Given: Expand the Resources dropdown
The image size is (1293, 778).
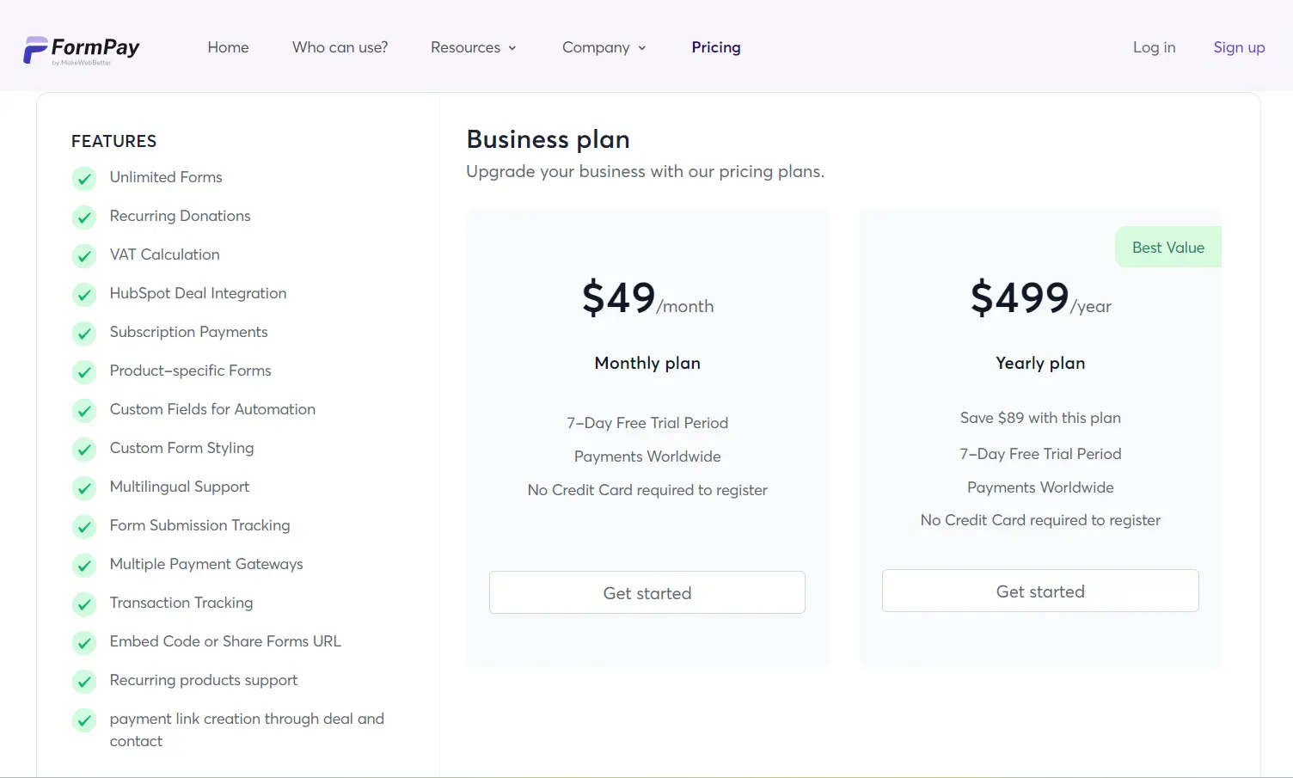Looking at the screenshot, I should pos(473,47).
